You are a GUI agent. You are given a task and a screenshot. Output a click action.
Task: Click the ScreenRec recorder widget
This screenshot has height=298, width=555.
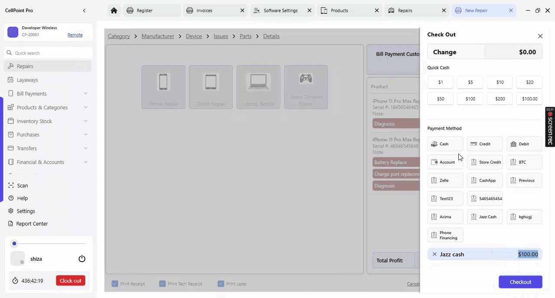[550, 127]
